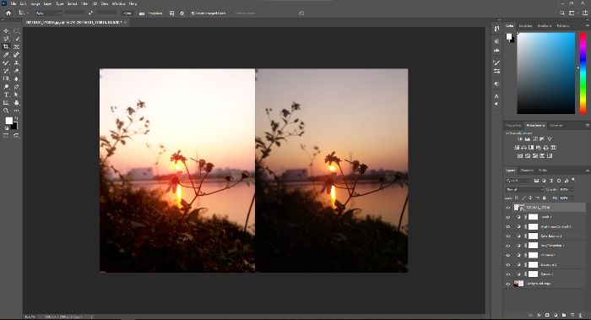Hide the top smart object layer
The width and height of the screenshot is (591, 320).
point(508,208)
